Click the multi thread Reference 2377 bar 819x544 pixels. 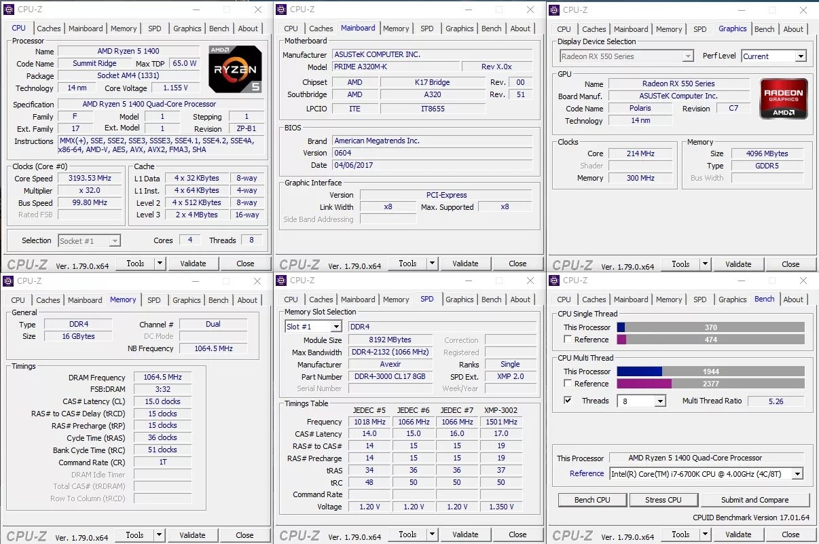point(710,384)
